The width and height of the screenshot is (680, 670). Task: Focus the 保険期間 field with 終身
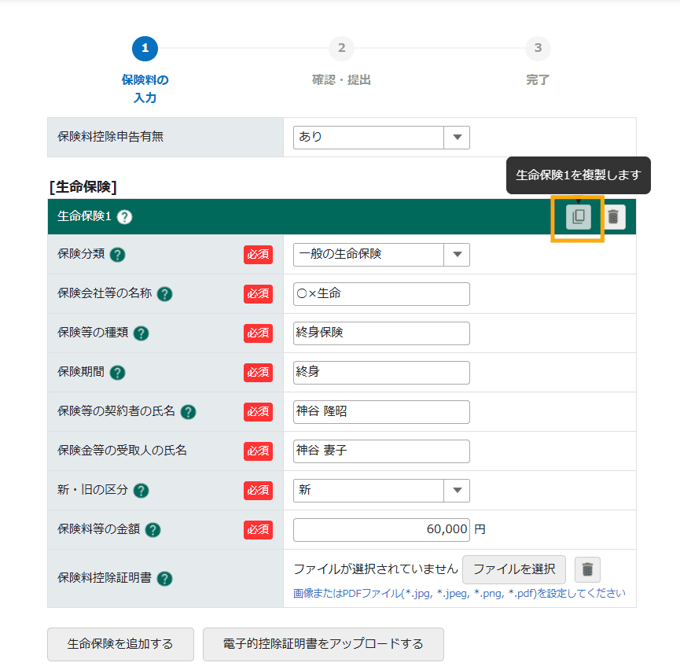[381, 373]
